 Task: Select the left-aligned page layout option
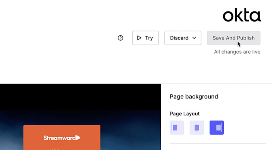pos(177,128)
